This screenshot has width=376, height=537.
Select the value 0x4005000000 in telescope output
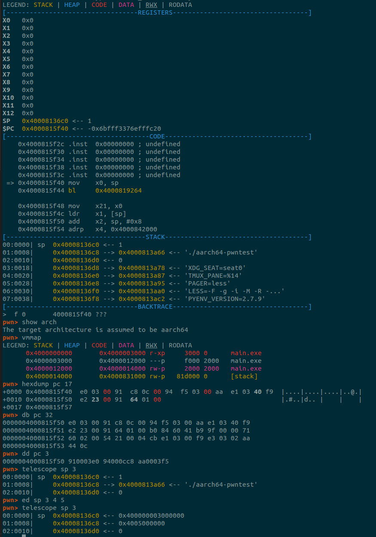pos(142,523)
